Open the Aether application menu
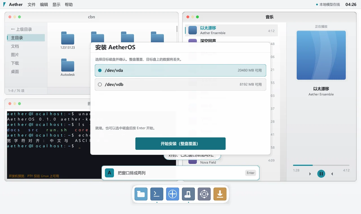Viewport: 361px width, 214px height. pyautogui.click(x=16, y=5)
